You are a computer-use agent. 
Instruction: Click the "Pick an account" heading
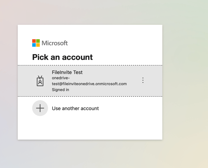(x=62, y=57)
